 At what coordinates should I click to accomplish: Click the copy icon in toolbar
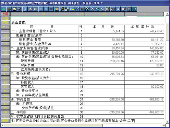[x=30, y=9]
